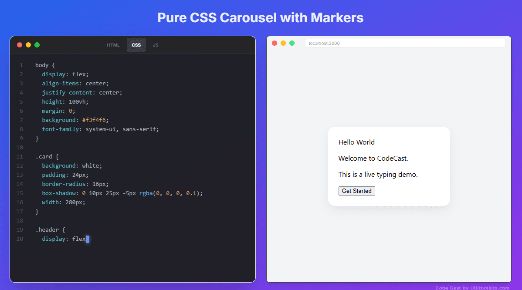Click the Get Started button

(x=356, y=191)
